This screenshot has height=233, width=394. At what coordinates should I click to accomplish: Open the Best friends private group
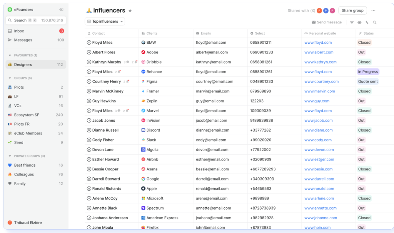pos(36,165)
